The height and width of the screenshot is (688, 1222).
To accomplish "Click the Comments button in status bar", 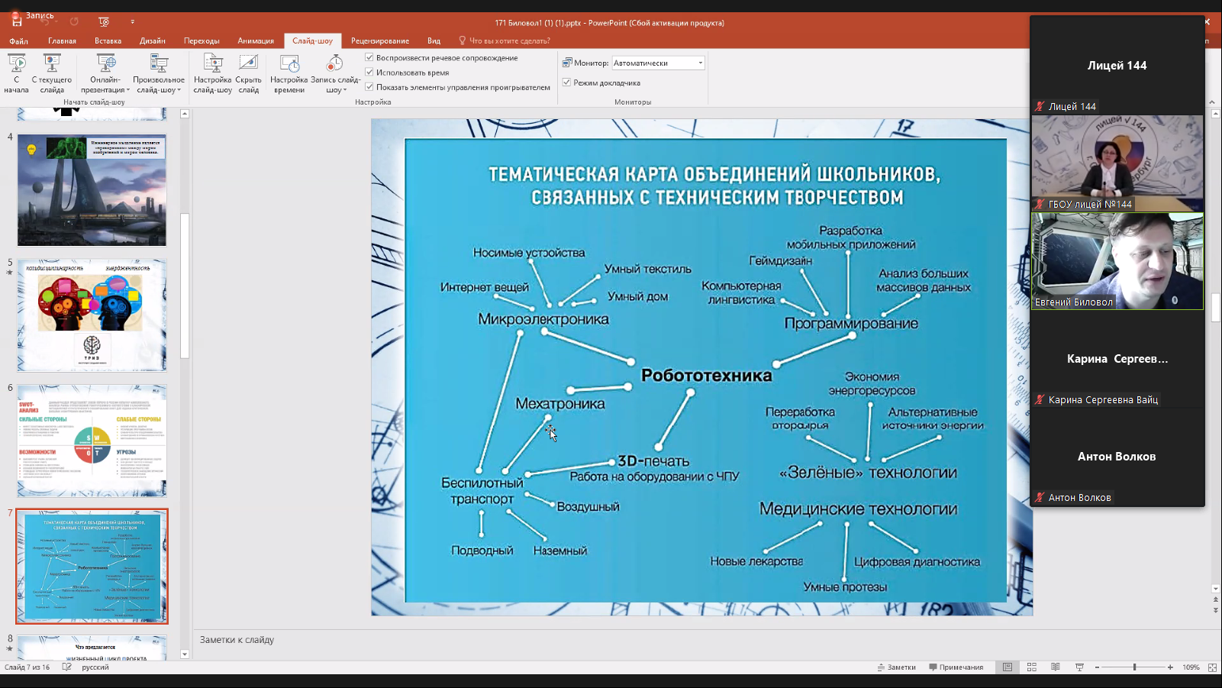I will [956, 667].
